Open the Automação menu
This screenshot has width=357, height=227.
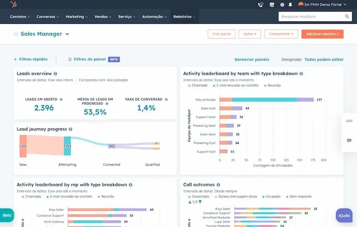click(154, 17)
